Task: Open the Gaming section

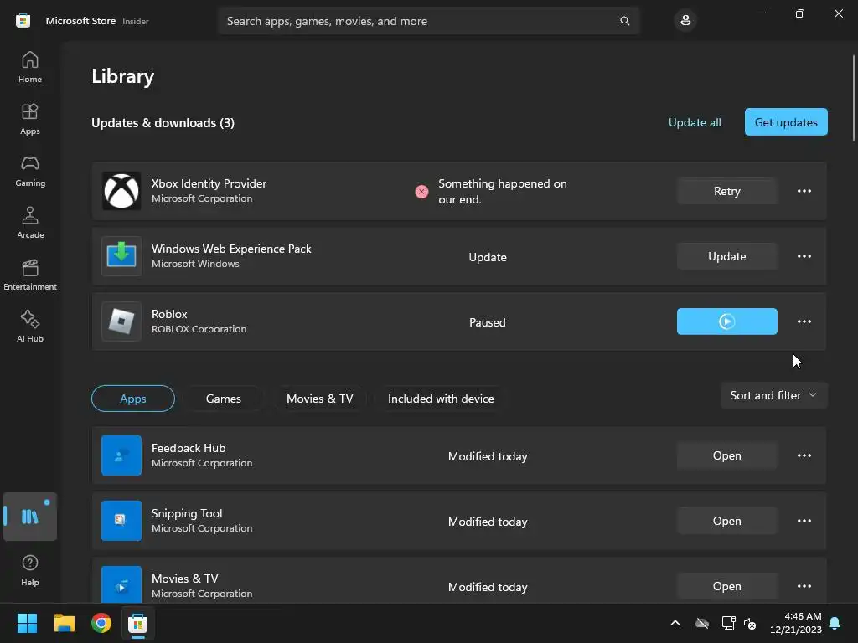Action: click(x=30, y=171)
